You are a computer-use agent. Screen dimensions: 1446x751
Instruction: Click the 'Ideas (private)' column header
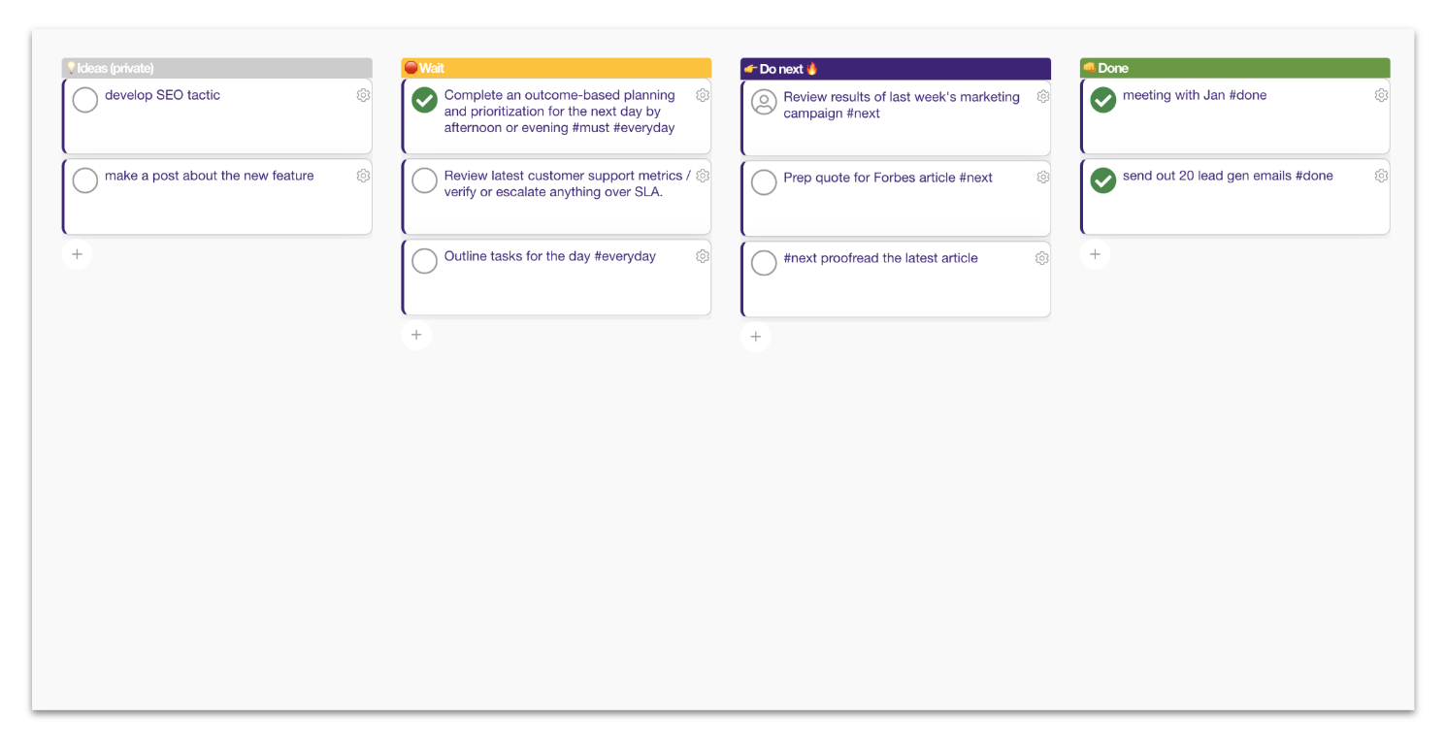(216, 68)
